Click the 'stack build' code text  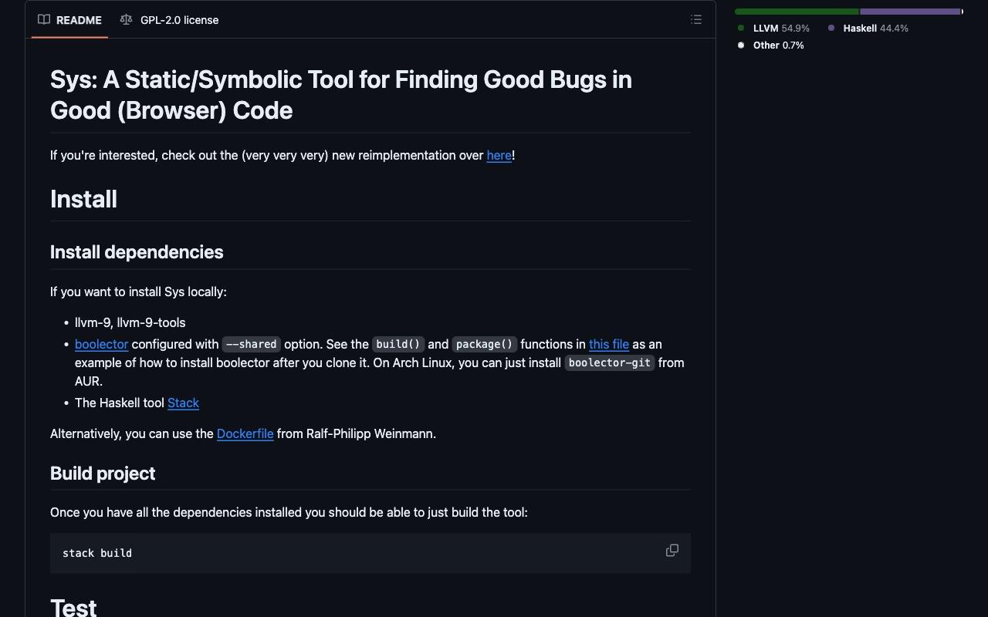pos(97,553)
